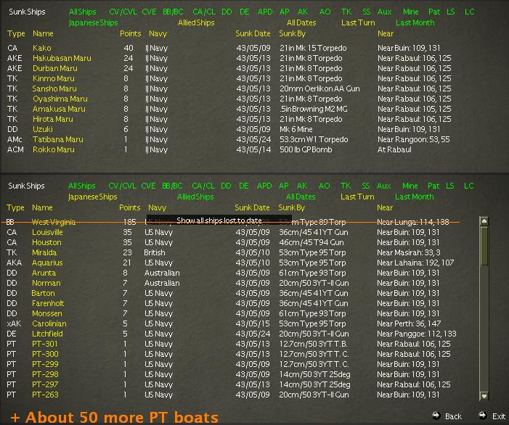Select Last Month in upper panel
Screen dimensions: 509x425
(415, 22)
